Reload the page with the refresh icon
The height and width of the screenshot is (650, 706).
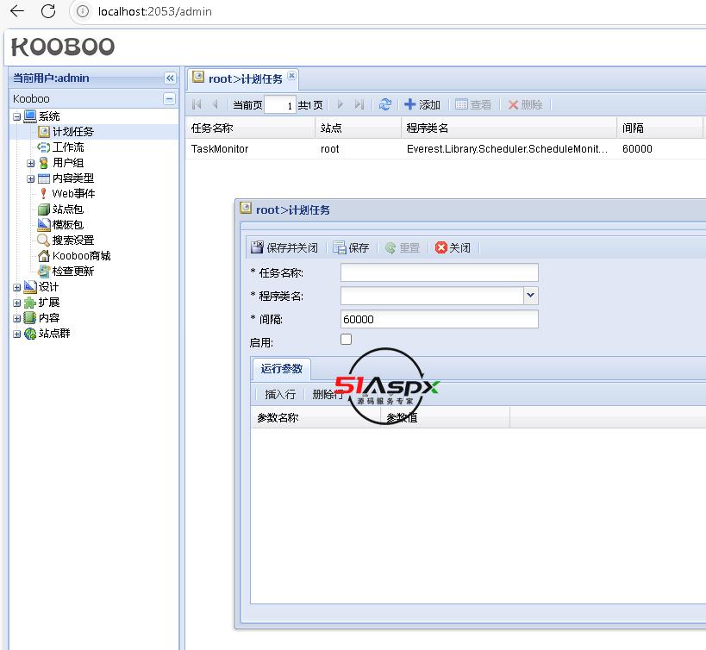[48, 11]
